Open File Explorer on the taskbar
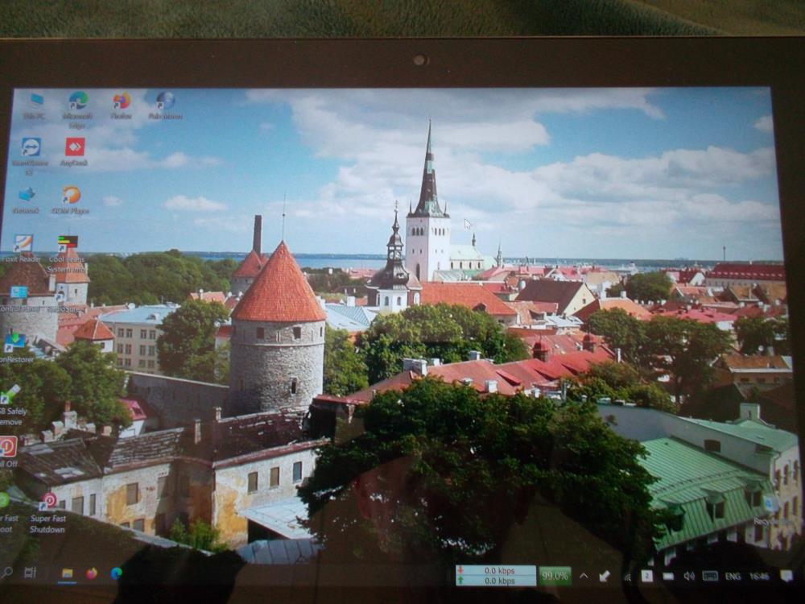This screenshot has height=604, width=805. tap(68, 573)
